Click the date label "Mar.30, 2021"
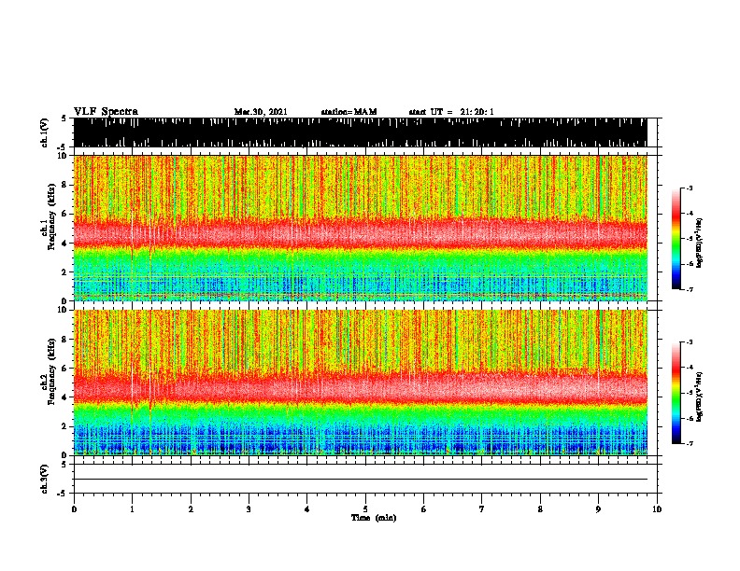740x571 pixels. pyautogui.click(x=261, y=112)
